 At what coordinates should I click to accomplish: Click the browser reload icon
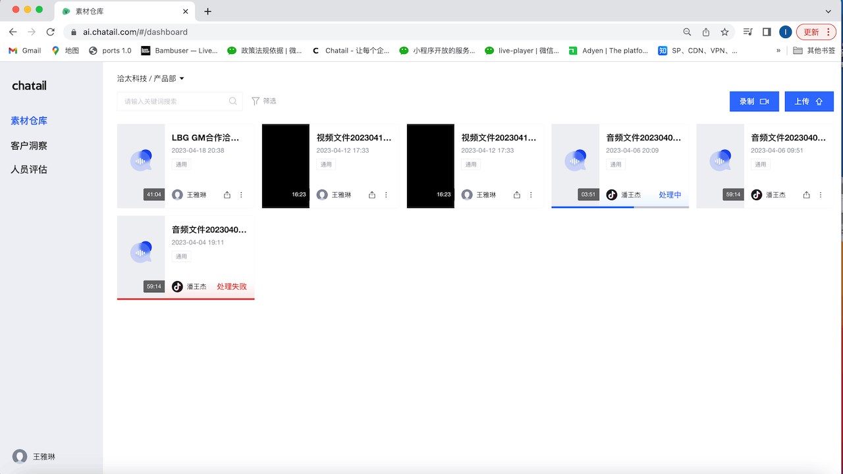tap(50, 32)
